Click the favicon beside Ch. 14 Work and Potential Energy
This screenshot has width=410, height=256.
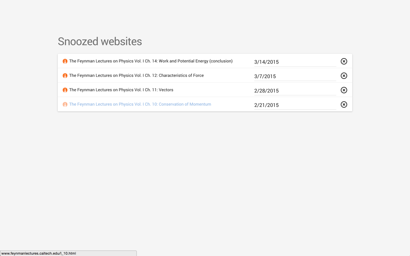(65, 61)
